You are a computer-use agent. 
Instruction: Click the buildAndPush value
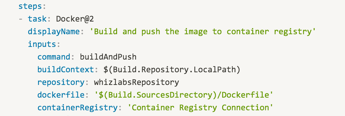point(108,57)
